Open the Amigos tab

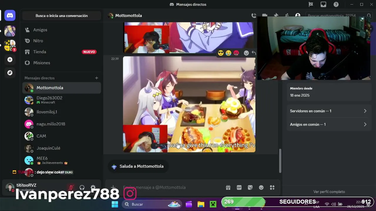click(x=62, y=30)
